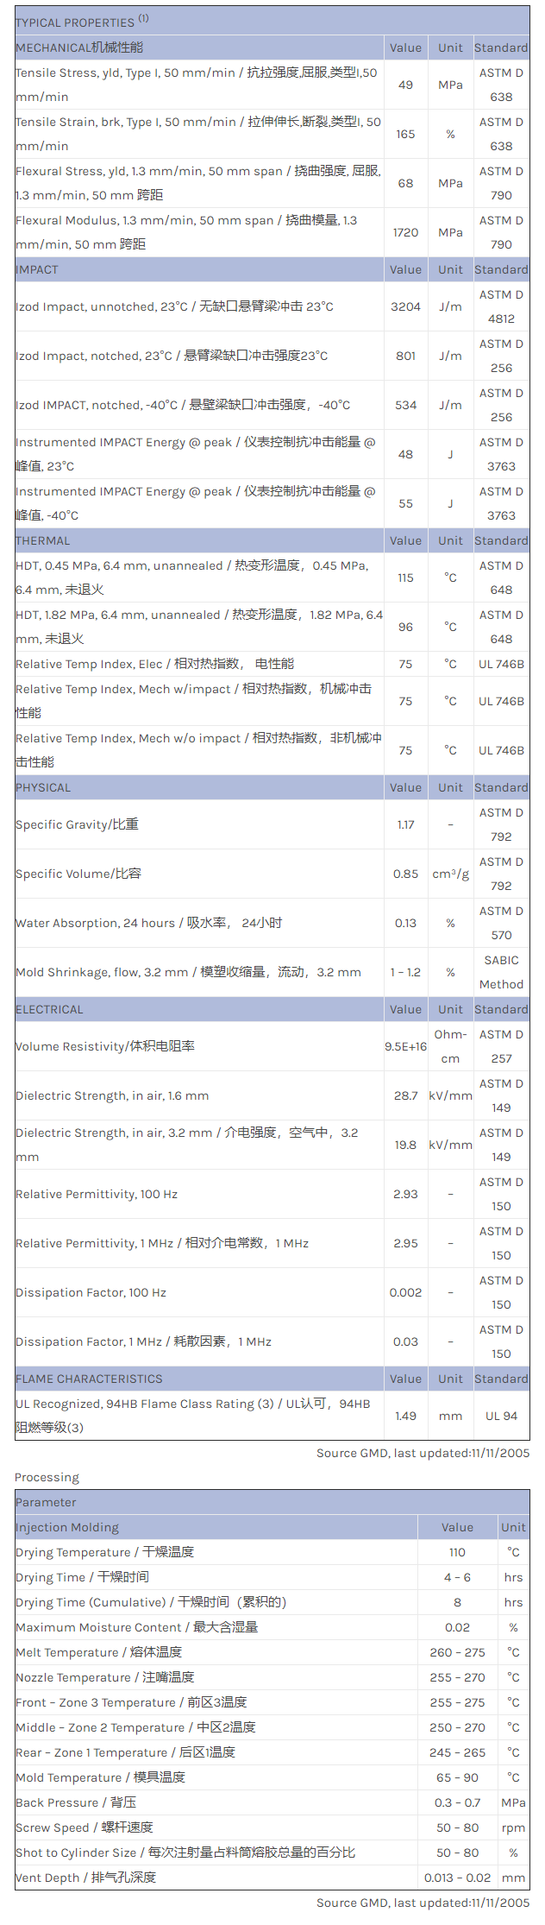
Task: Click the Water Absorption value 0.13
Action: (x=405, y=923)
